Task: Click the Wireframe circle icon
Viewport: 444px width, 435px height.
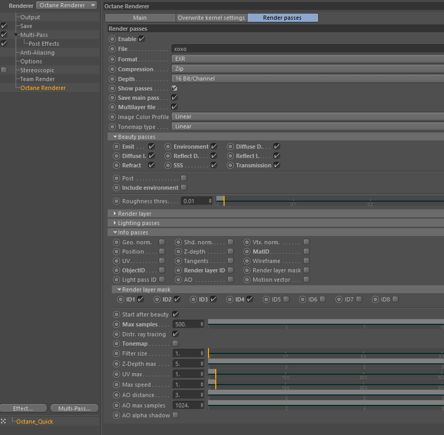Action: pos(247,261)
